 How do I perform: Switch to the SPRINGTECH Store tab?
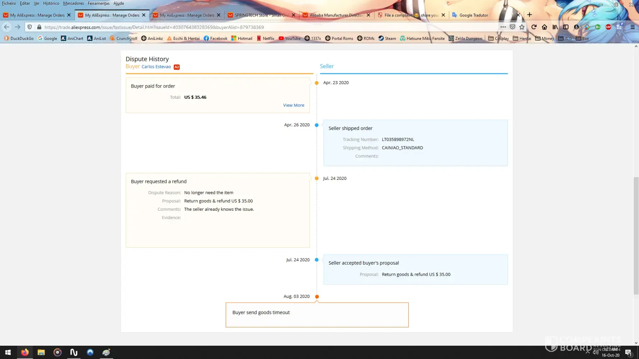tap(262, 15)
